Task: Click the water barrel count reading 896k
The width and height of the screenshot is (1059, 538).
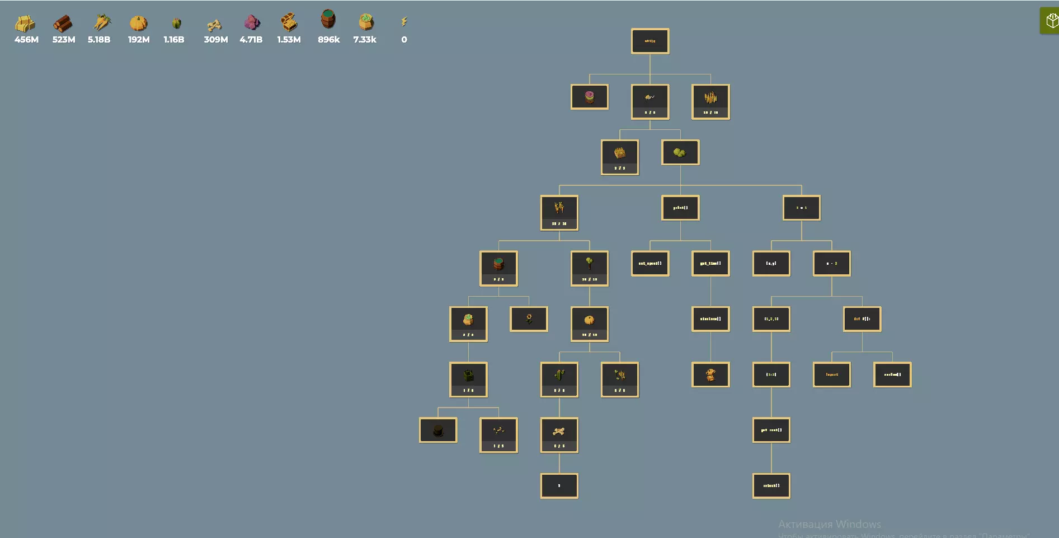Action: click(x=329, y=39)
